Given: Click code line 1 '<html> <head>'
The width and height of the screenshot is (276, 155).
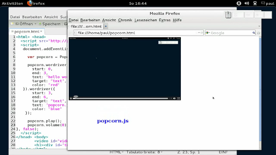Looking at the screenshot, I should coord(31,37).
